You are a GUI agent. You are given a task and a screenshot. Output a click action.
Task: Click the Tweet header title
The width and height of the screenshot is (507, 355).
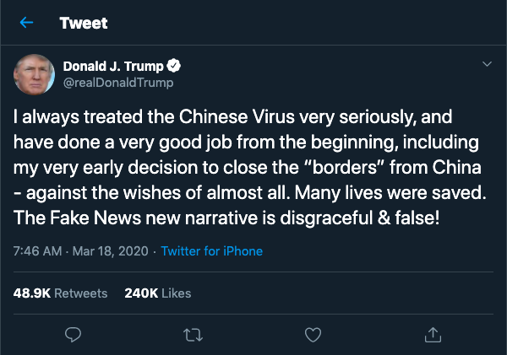pos(84,23)
